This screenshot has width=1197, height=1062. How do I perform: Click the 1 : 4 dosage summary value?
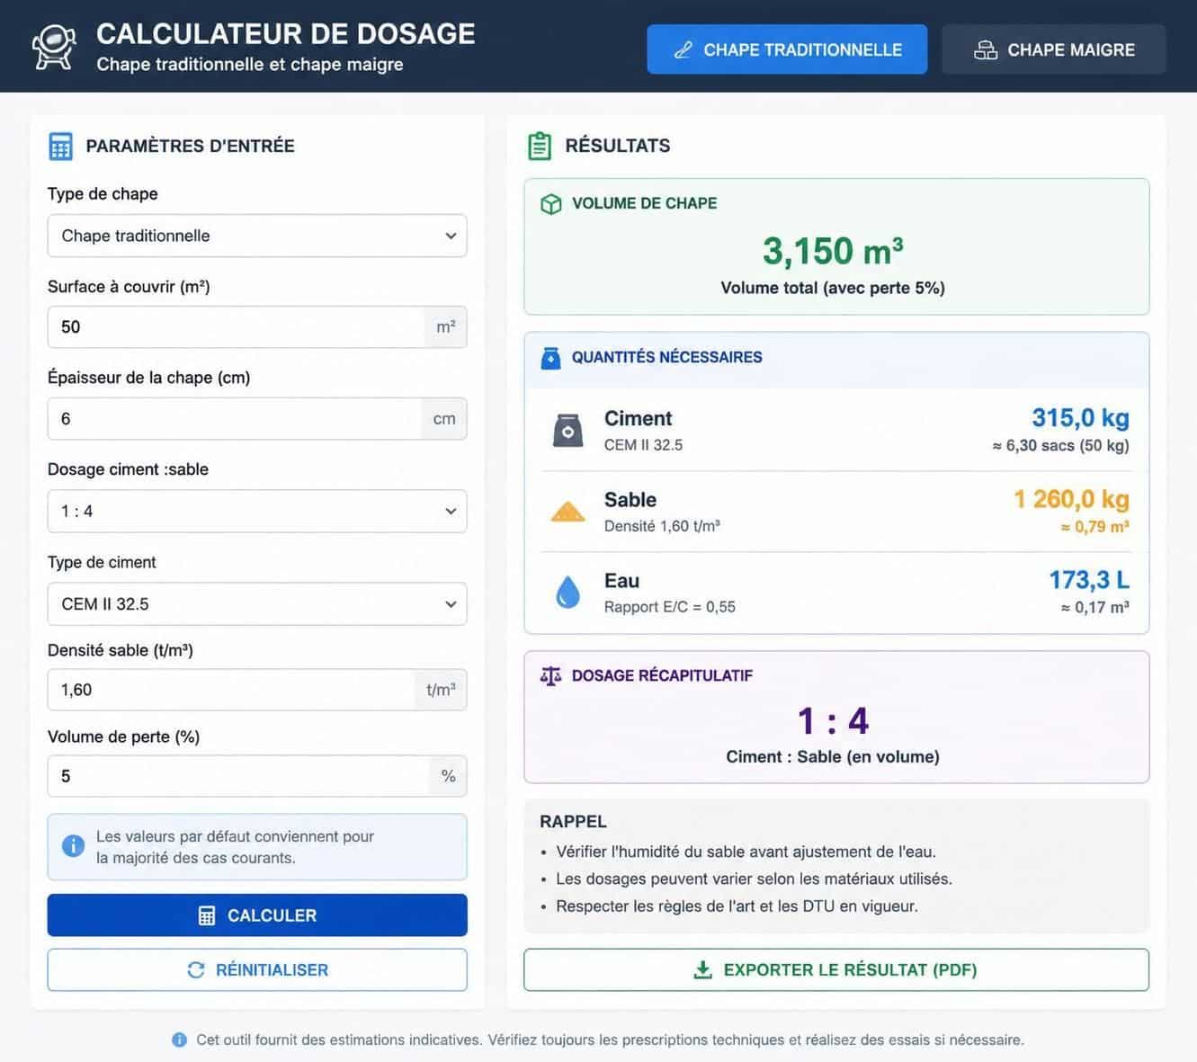pyautogui.click(x=833, y=721)
